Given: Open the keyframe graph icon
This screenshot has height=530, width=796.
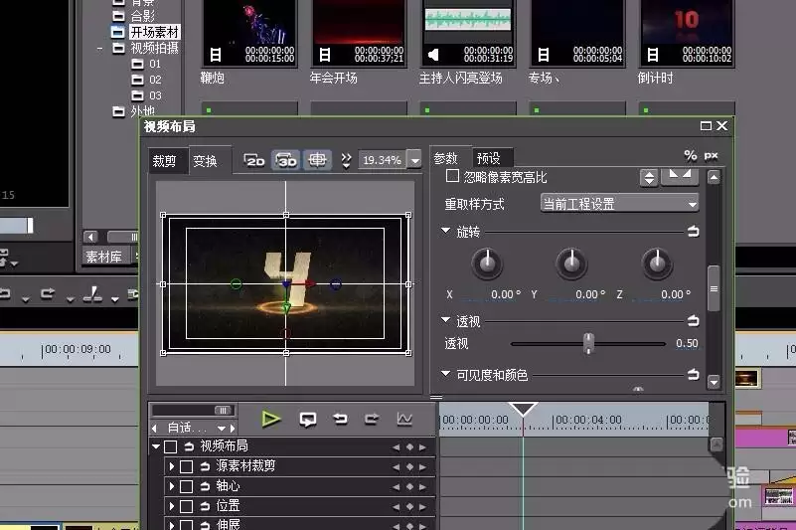Looking at the screenshot, I should click(404, 420).
